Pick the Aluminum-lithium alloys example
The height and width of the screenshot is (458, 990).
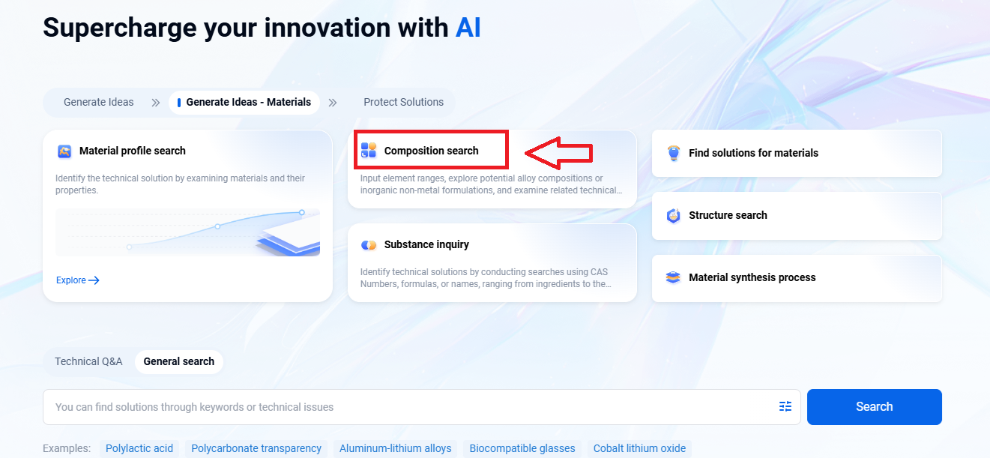(395, 448)
